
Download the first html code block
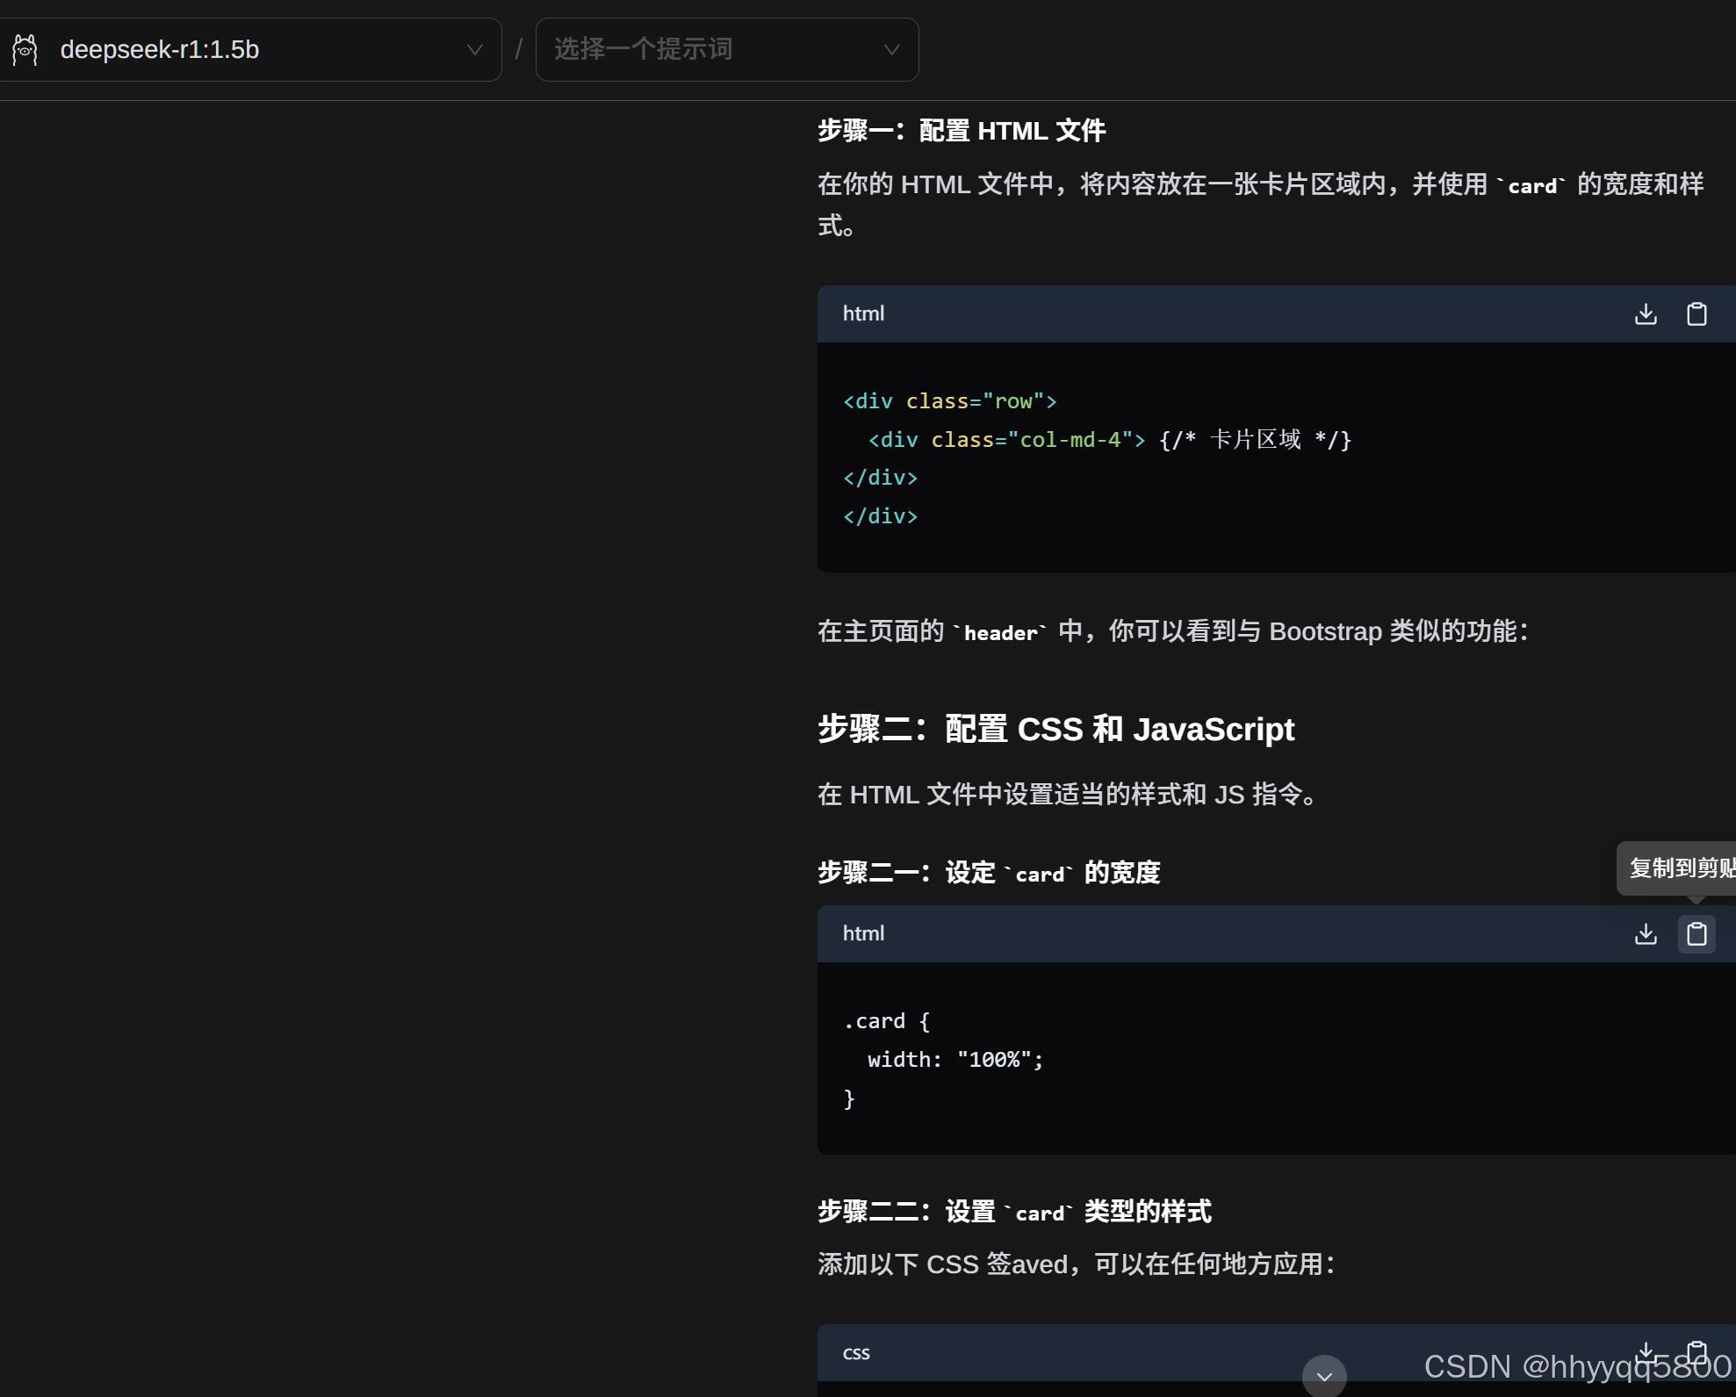(x=1646, y=314)
